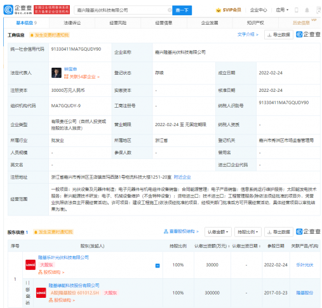Switch to 知识产权 tab
The width and height of the screenshot is (322, 308).
255,23
